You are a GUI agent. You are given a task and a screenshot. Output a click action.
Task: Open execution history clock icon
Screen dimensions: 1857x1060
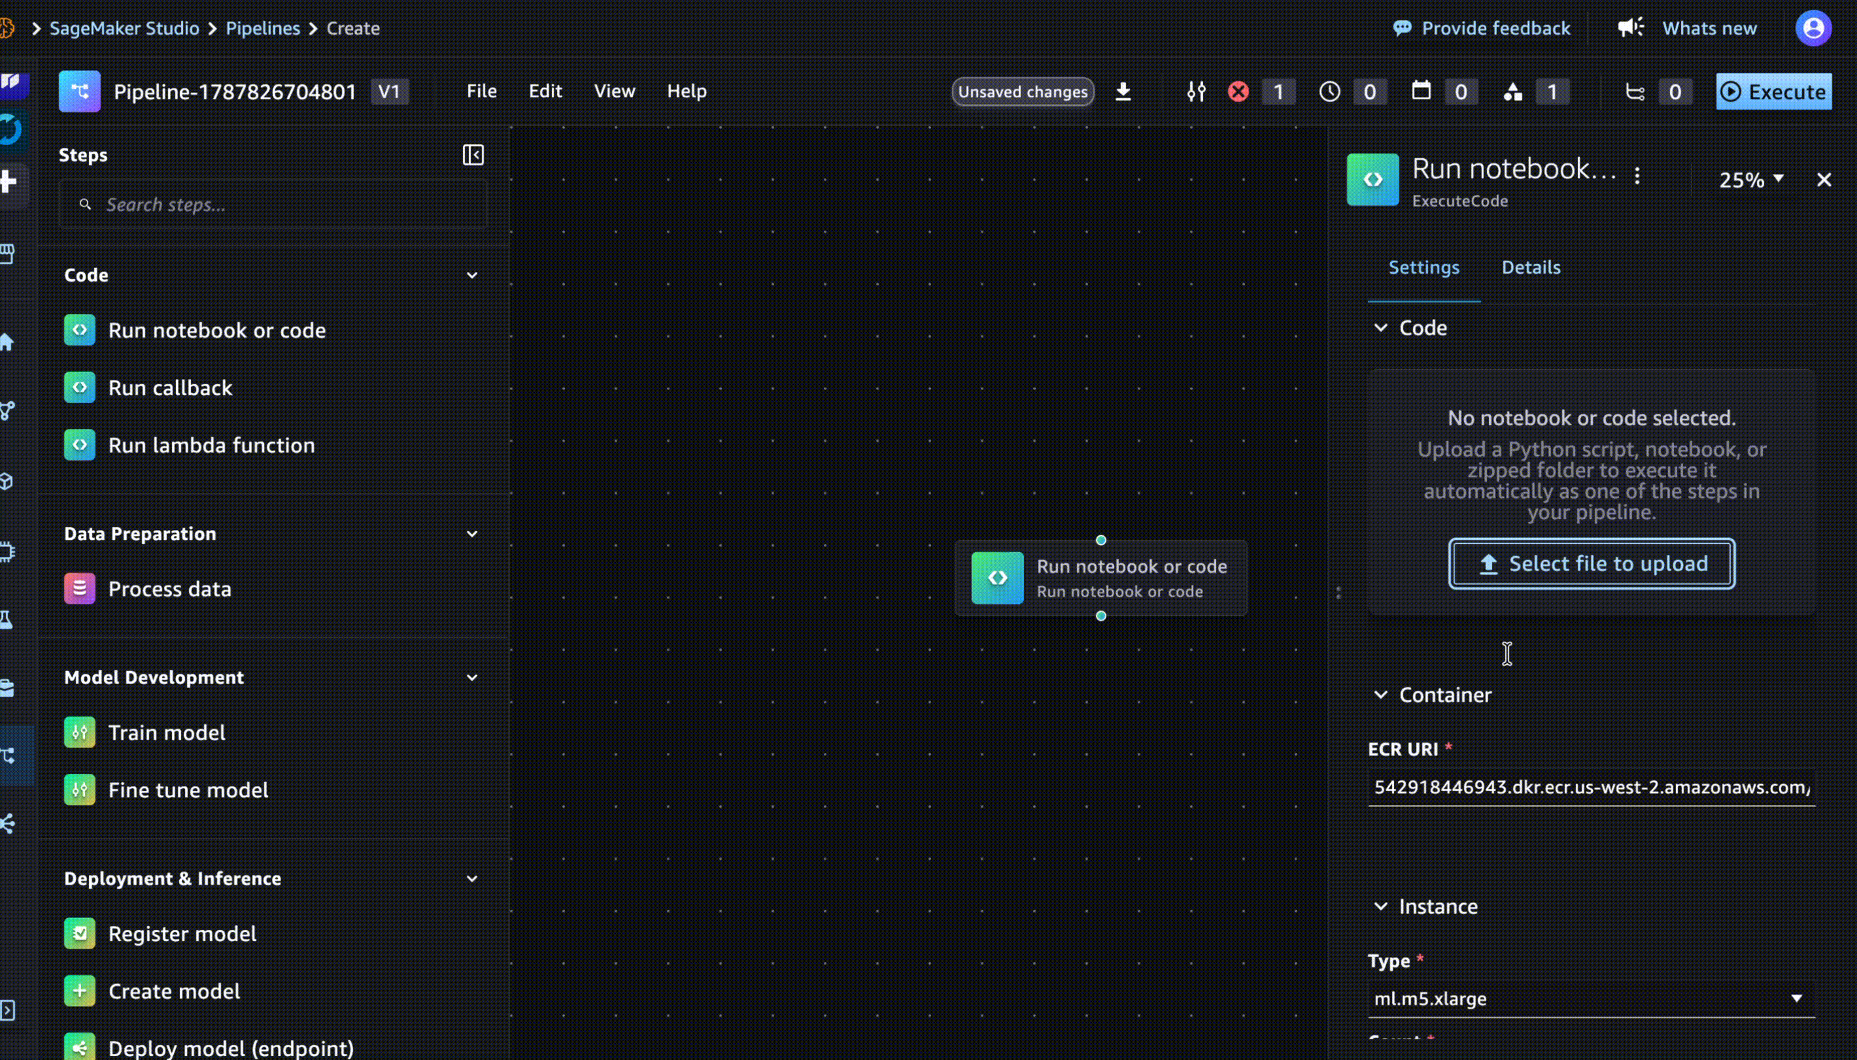coord(1329,91)
